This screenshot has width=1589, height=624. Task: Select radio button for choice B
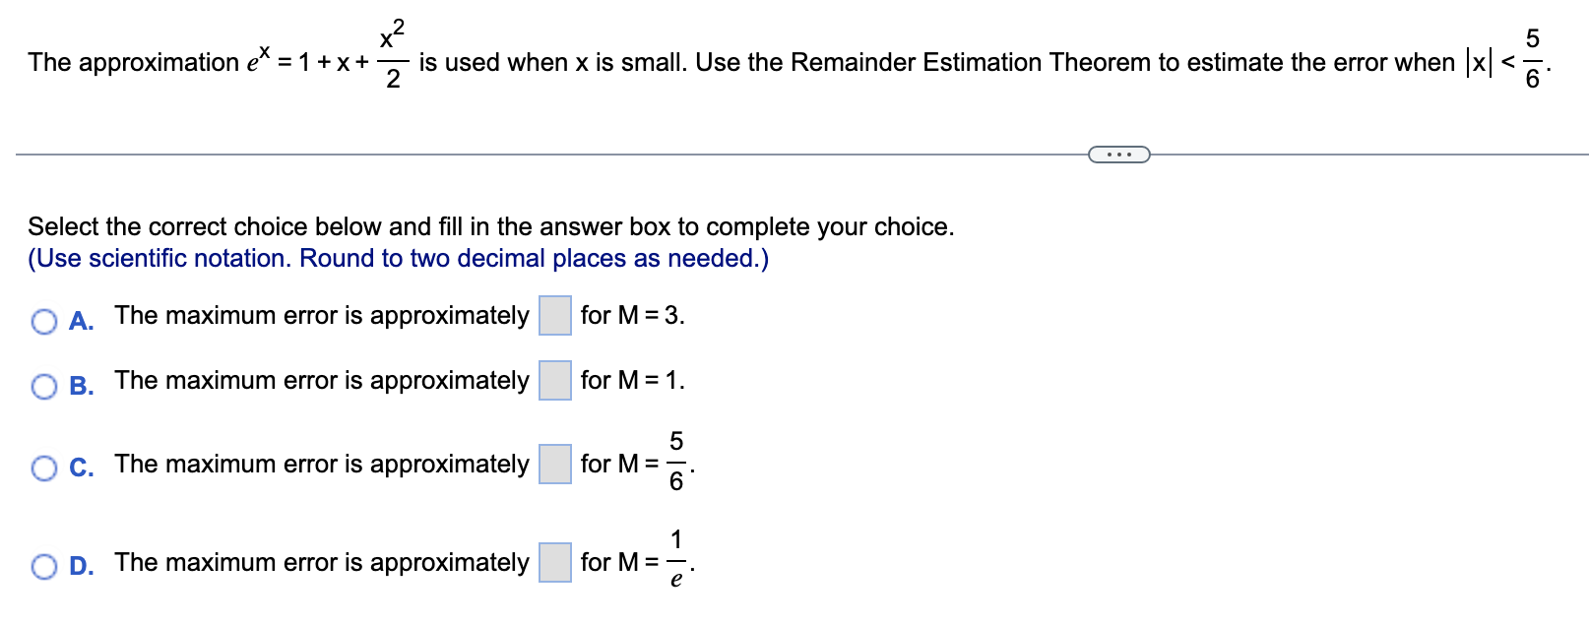[x=44, y=387]
